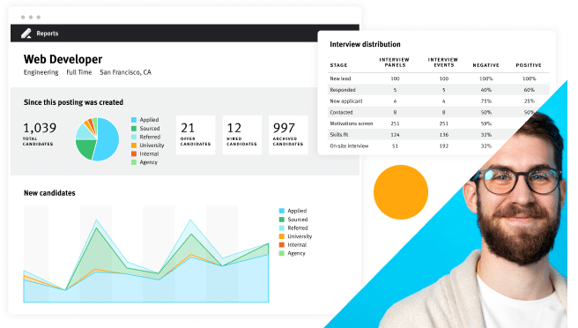Sort by the Positive column header
Viewport: 578px width, 328px height.
click(x=529, y=65)
